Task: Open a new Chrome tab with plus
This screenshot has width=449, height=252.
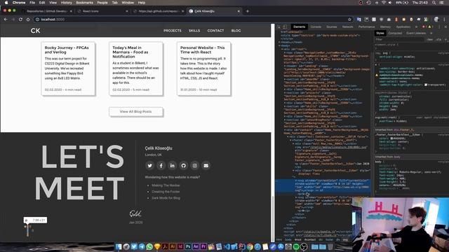Action: tap(248, 11)
